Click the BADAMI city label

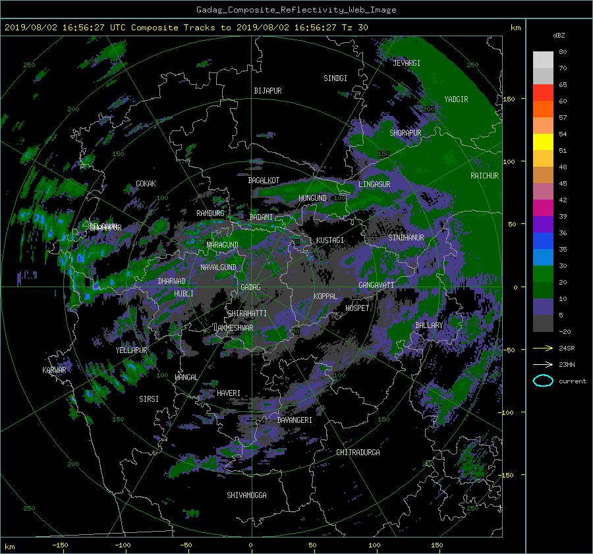click(x=261, y=217)
